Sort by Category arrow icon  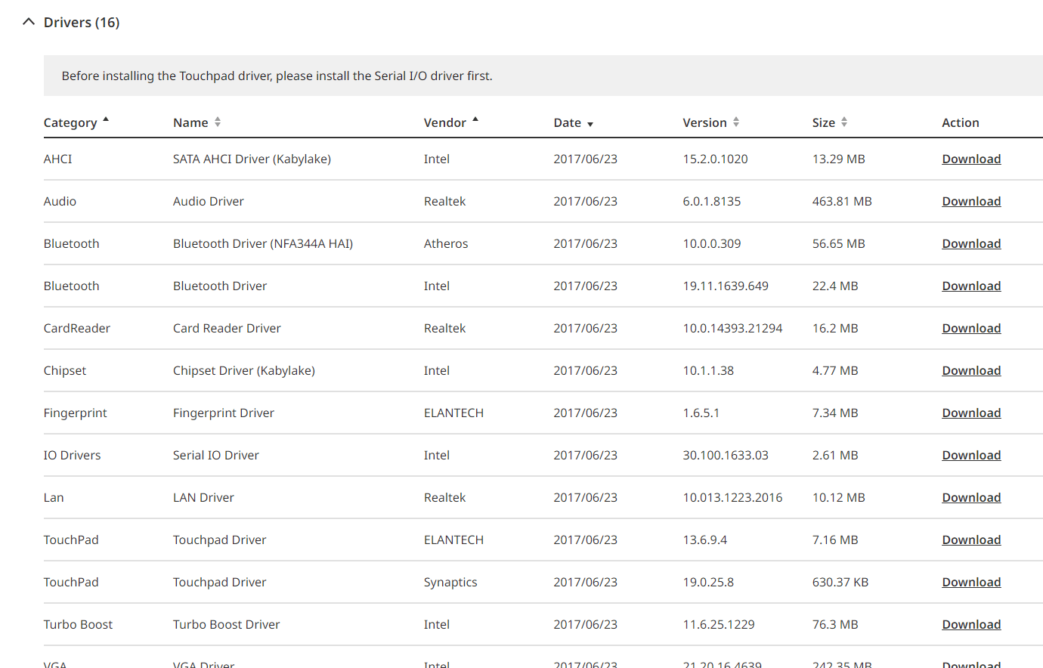106,119
